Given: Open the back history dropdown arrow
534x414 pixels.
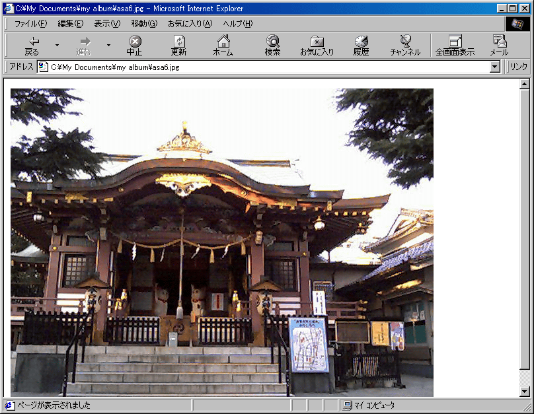Looking at the screenshot, I should 57,46.
